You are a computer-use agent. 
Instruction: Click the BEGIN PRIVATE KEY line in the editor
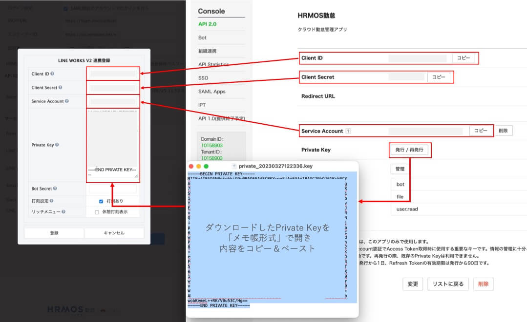(221, 174)
